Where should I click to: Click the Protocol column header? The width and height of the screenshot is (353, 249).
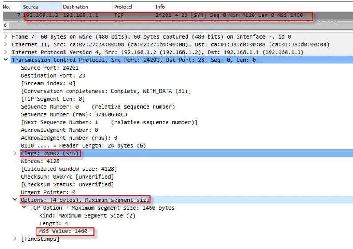coord(123,7)
